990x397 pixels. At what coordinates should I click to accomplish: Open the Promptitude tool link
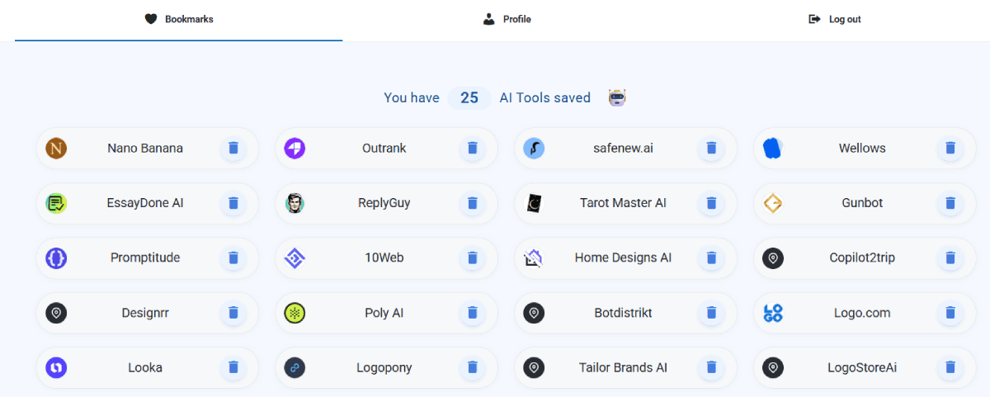[145, 258]
